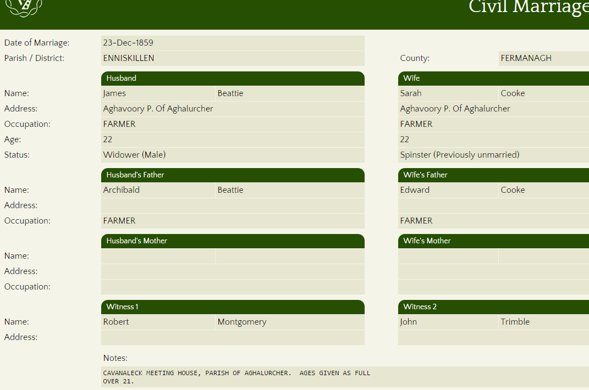Select the Date of Marriage field 23-Dec-1859

(233, 43)
